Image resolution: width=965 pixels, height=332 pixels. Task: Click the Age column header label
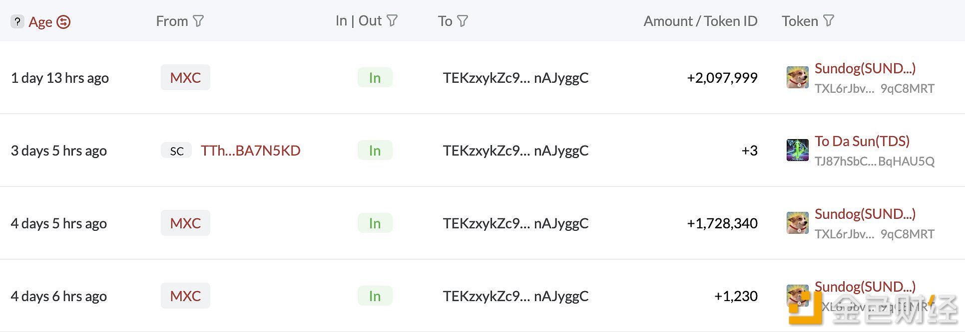(40, 22)
